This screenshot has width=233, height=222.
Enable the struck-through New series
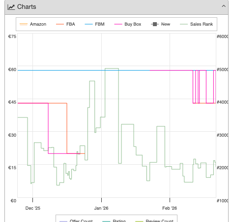[161, 24]
